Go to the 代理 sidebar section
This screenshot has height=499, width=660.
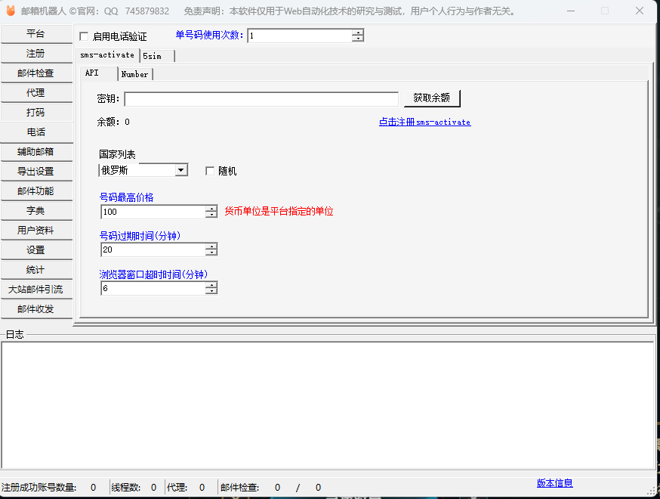click(36, 93)
